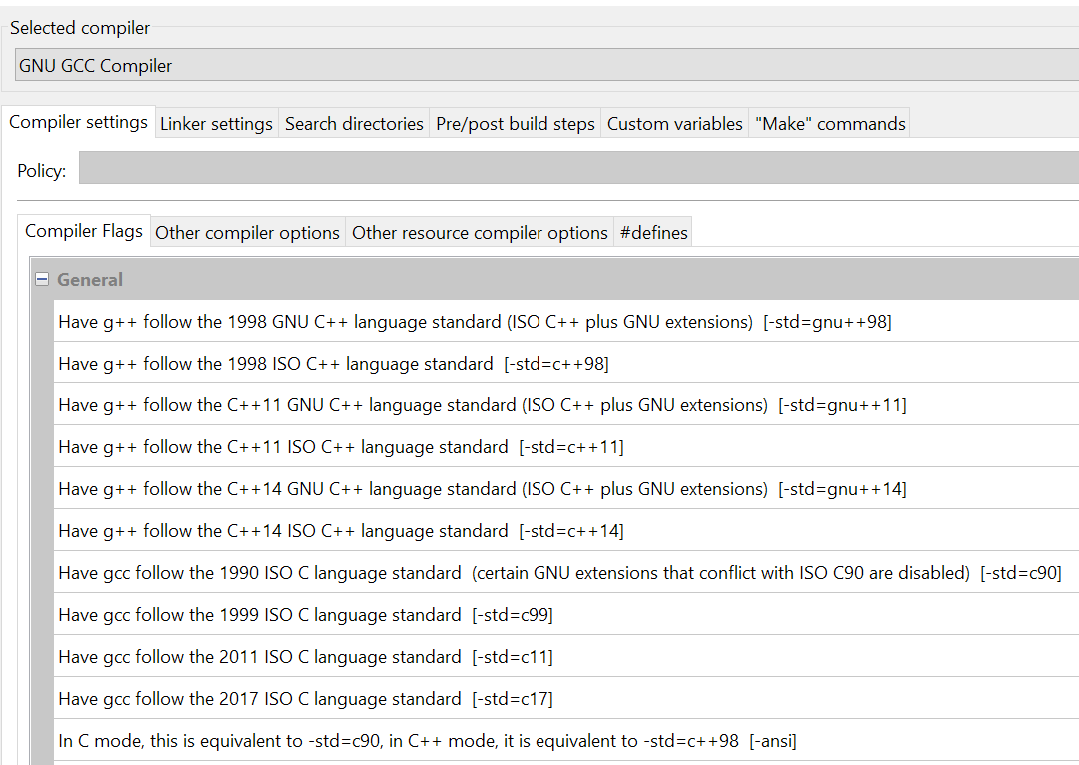Image resolution: width=1079 pixels, height=765 pixels.
Task: Select the -std=gnu++14 flag row
Action: (x=566, y=489)
